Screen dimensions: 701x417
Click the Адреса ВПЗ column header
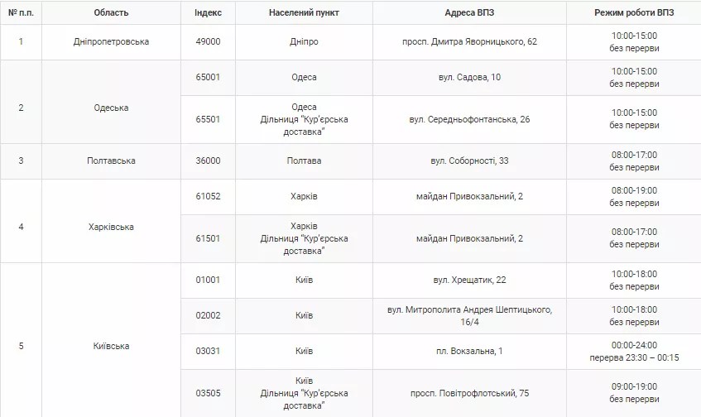pos(469,12)
